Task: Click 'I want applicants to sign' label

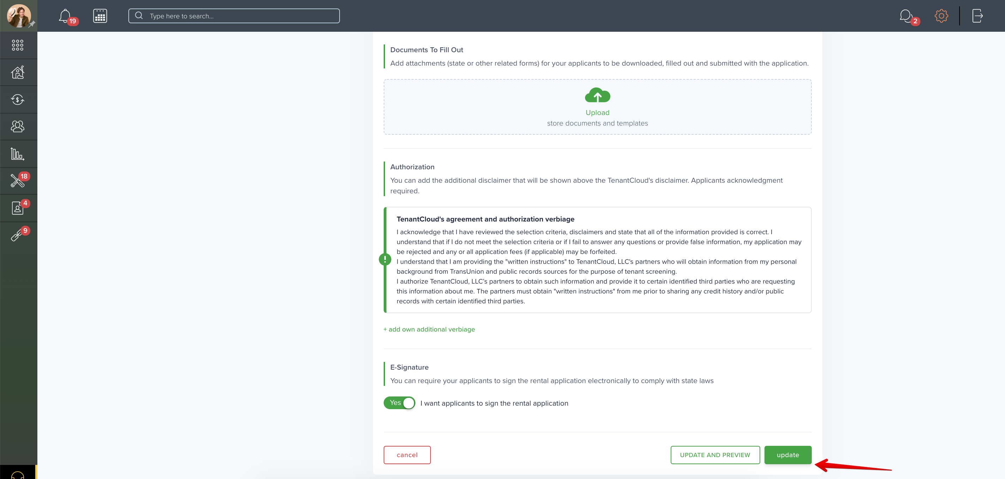Action: (494, 403)
